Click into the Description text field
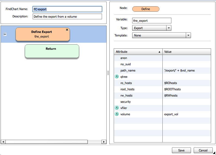The height and width of the screenshot is (155, 216). tap(67, 17)
